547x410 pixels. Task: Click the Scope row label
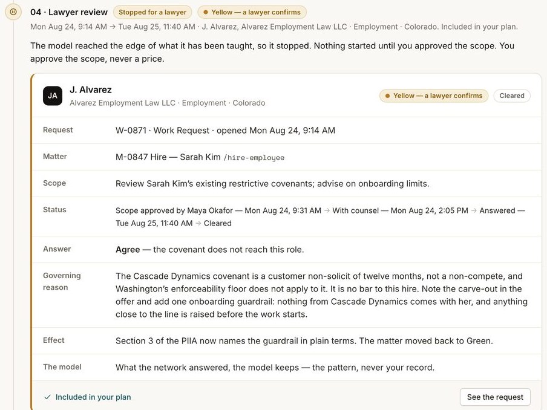(54, 183)
